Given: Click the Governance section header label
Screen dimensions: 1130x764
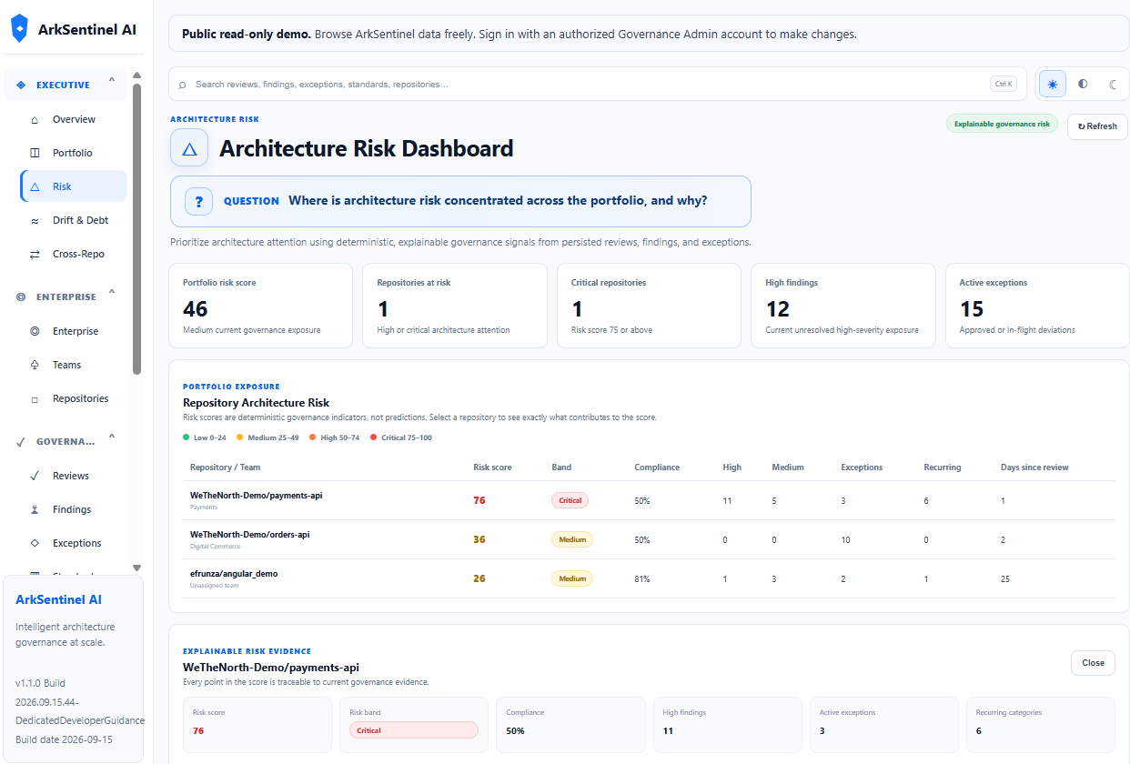Looking at the screenshot, I should [66, 441].
